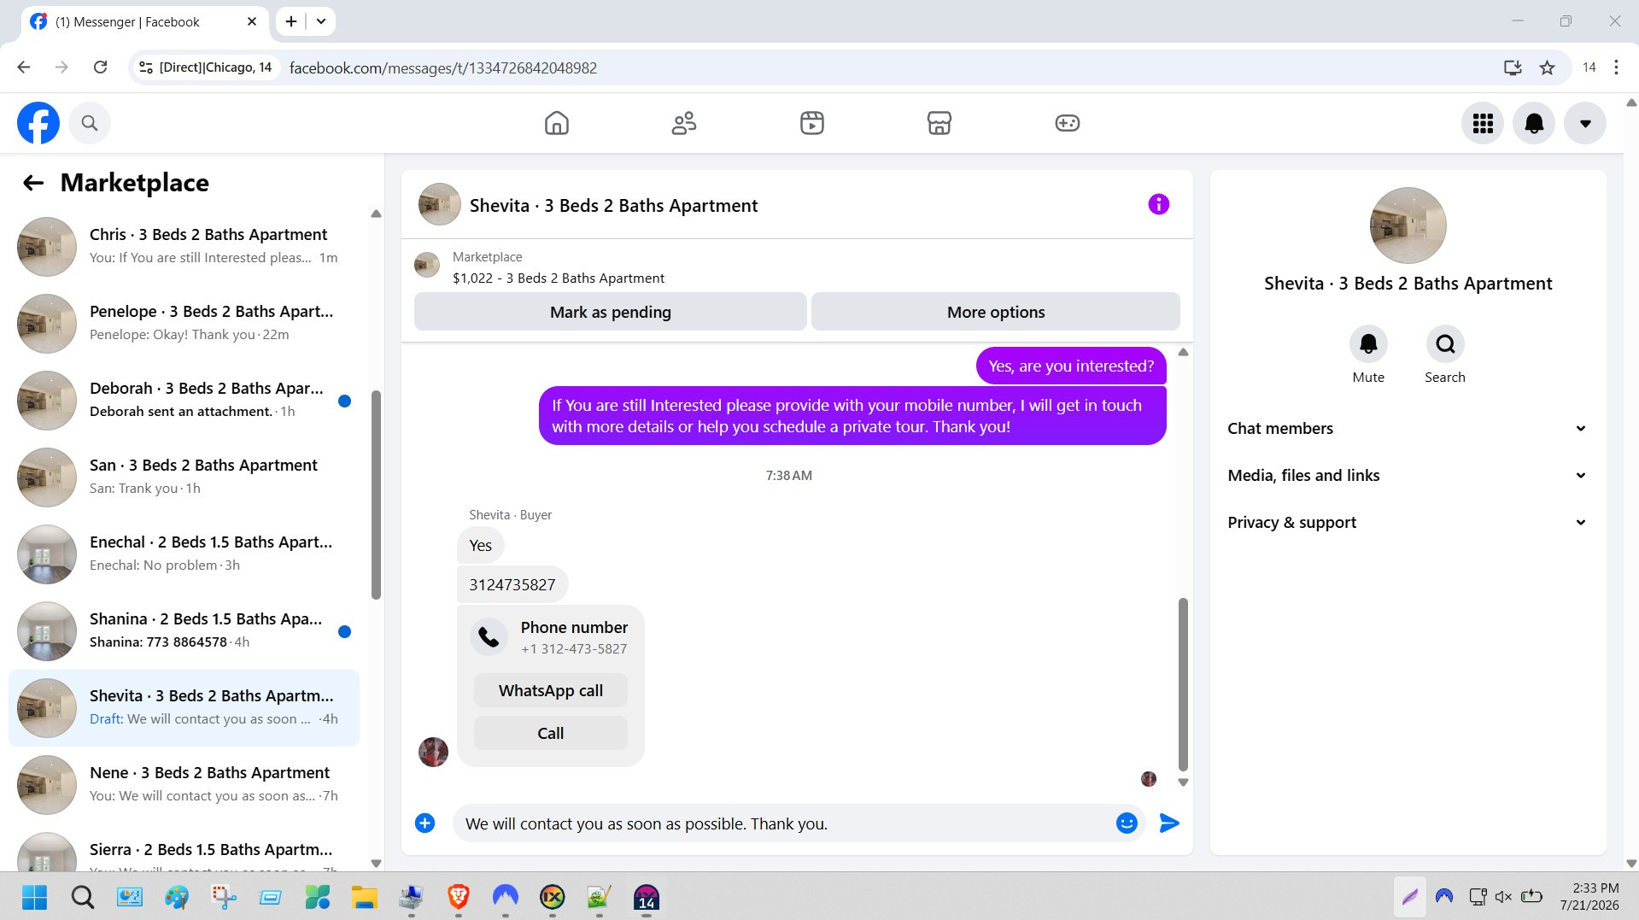Expand Chat members section

pos(1408,428)
